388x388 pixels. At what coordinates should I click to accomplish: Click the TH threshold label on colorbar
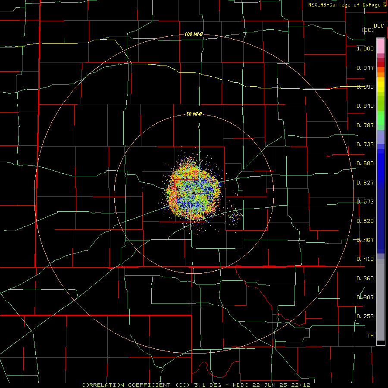click(370, 336)
